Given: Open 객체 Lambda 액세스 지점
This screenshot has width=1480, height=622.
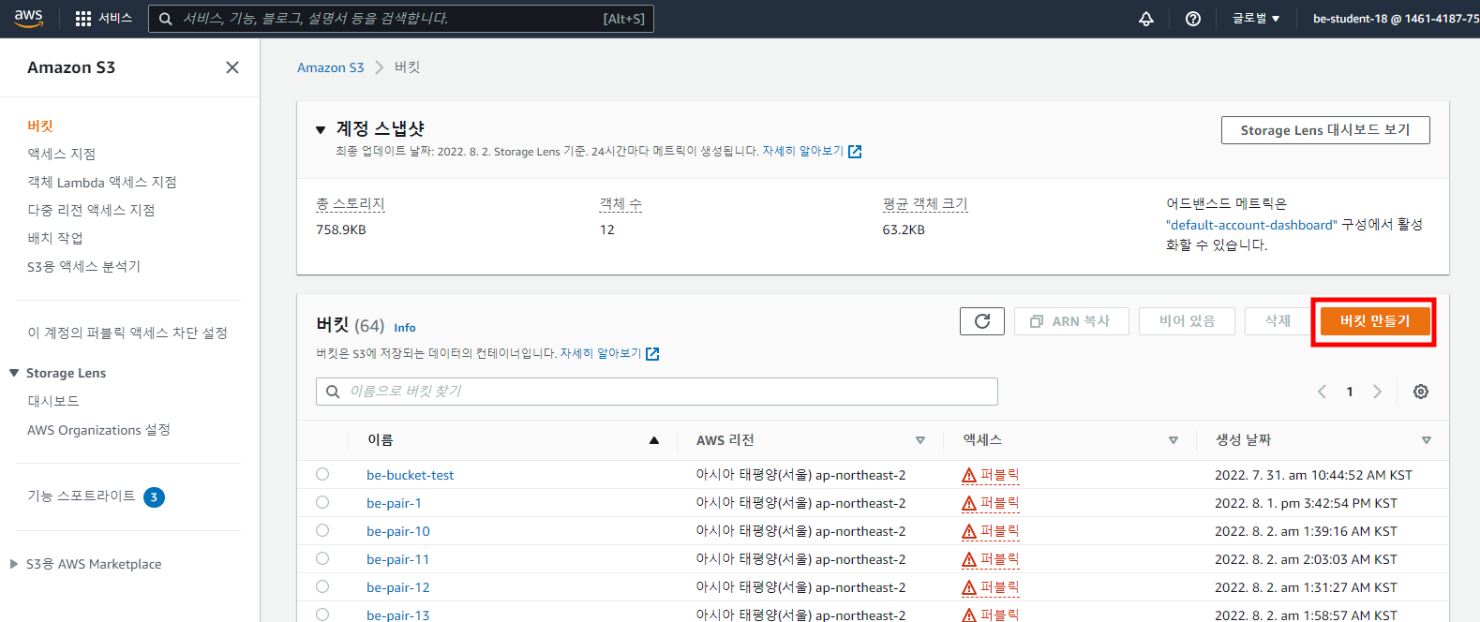Looking at the screenshot, I should (x=101, y=182).
